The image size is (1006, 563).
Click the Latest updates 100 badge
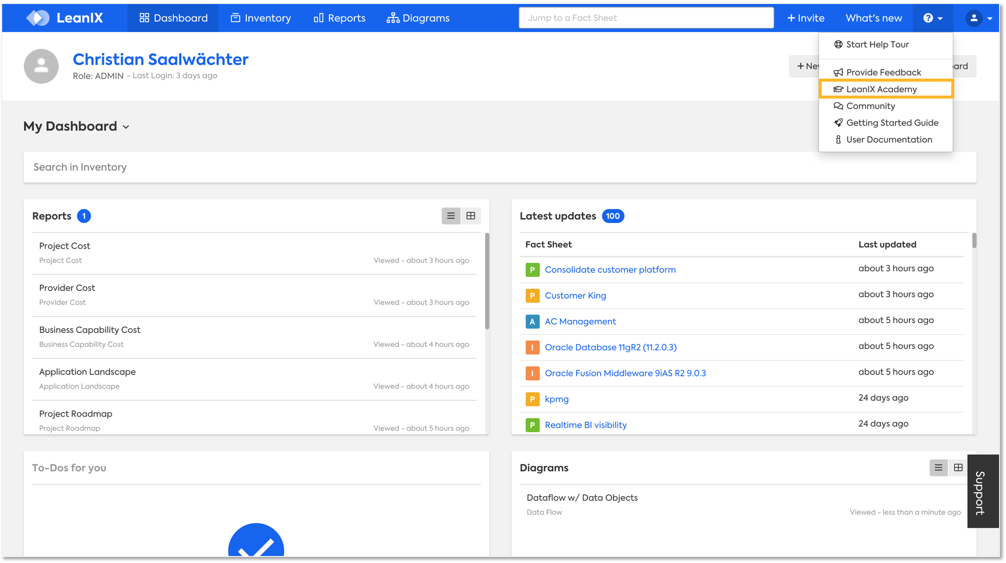(x=613, y=216)
